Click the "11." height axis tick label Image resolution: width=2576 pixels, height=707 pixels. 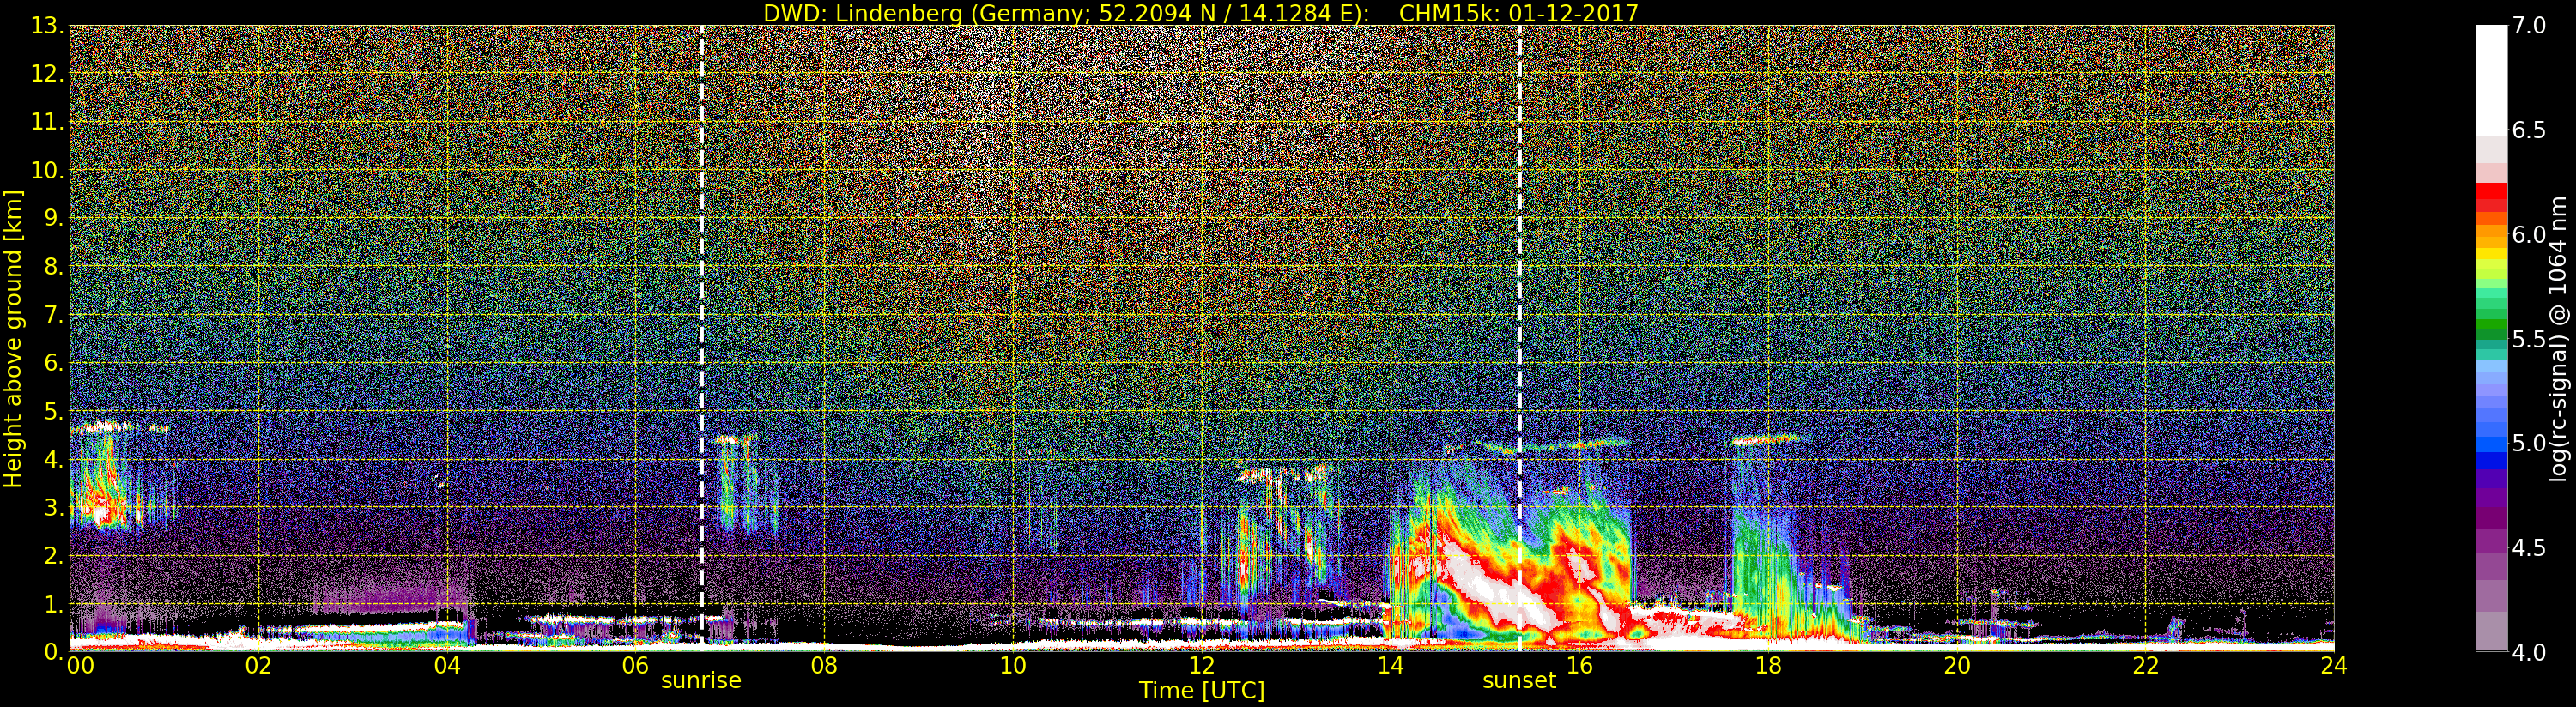coord(48,123)
